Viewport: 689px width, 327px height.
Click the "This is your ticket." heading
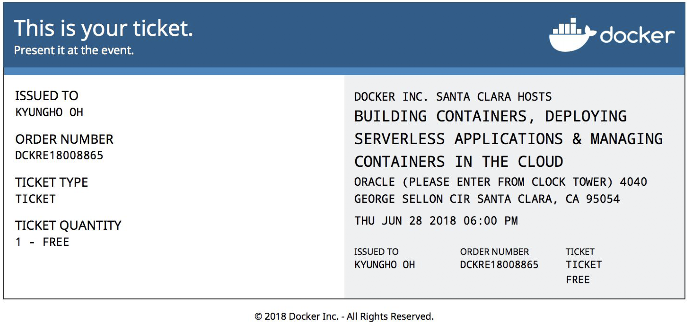(x=103, y=28)
